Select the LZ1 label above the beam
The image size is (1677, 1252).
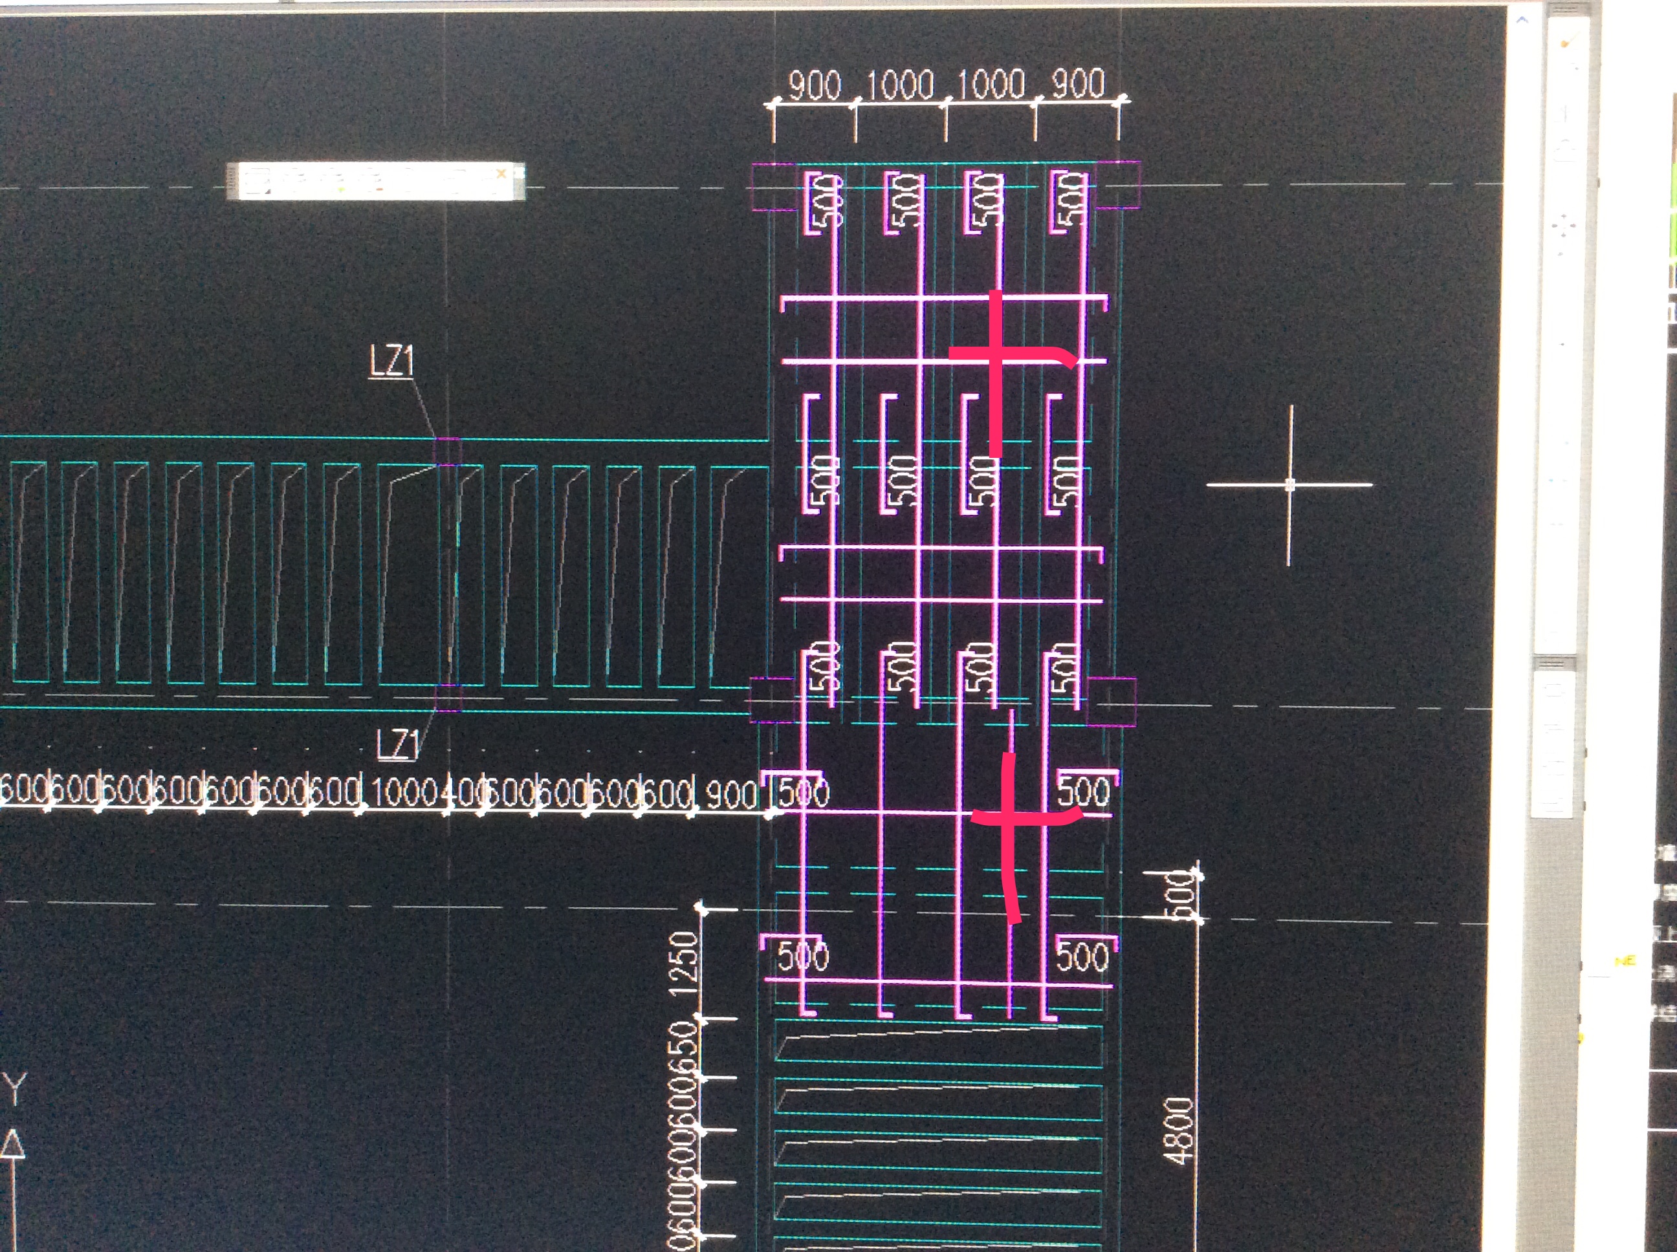point(391,361)
